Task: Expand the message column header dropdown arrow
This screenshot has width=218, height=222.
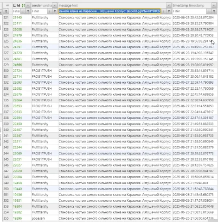Action: [168, 6]
